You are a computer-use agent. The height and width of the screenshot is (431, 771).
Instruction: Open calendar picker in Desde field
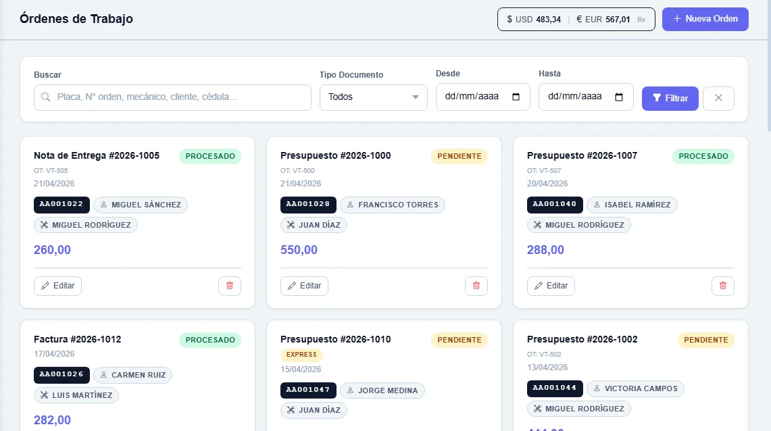[x=516, y=97]
